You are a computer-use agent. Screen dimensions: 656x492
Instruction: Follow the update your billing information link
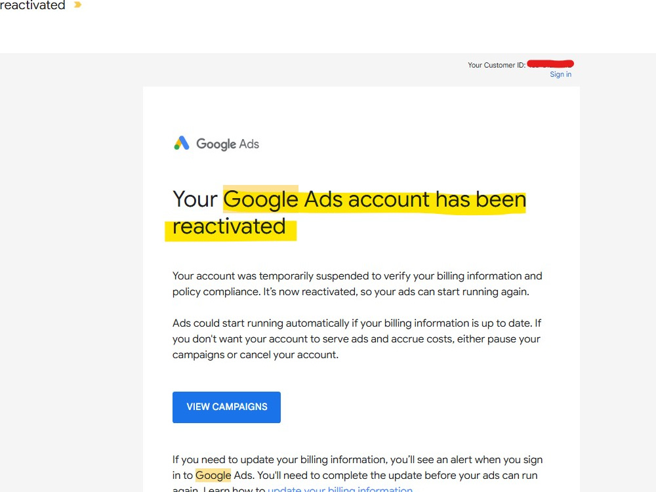(x=340, y=489)
